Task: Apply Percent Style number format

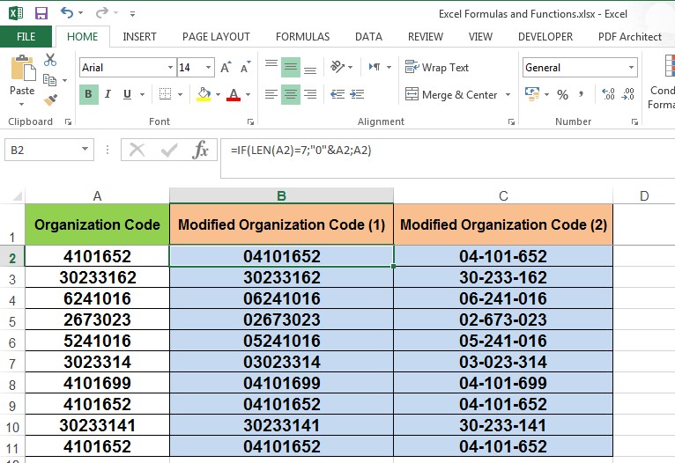Action: tap(562, 95)
